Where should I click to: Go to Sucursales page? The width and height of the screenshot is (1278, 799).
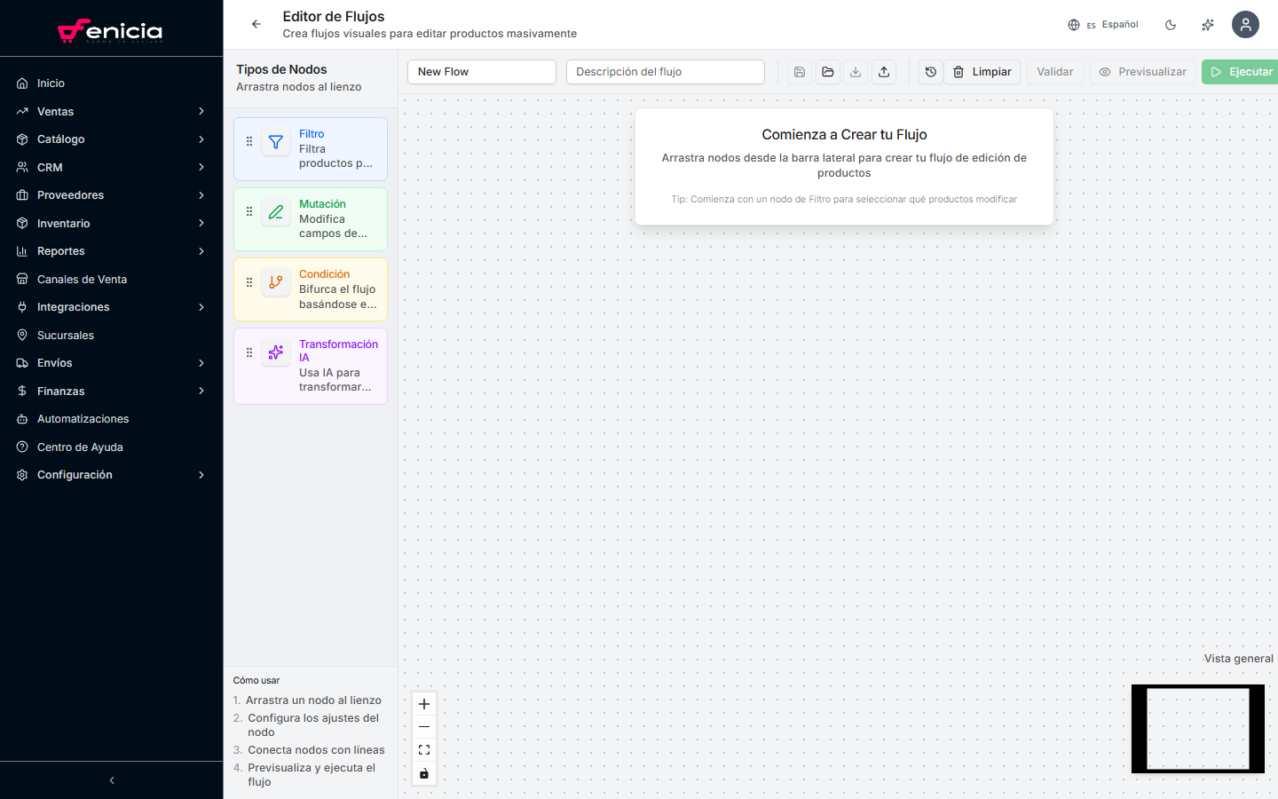(65, 336)
